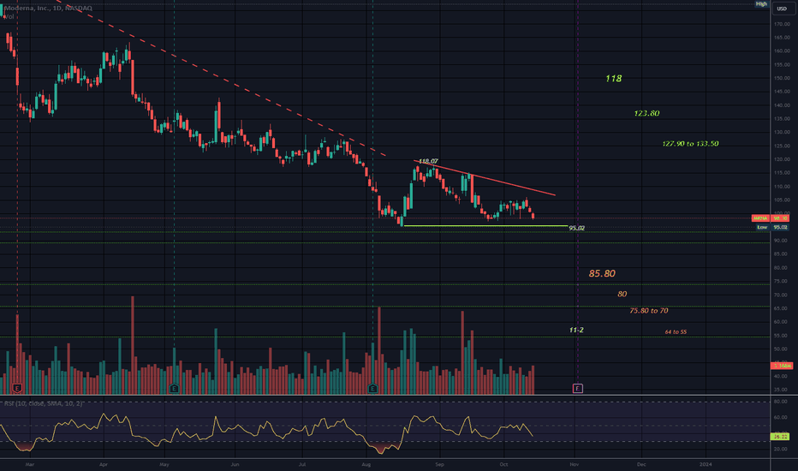Click the Aug label on time axis

tap(366, 464)
